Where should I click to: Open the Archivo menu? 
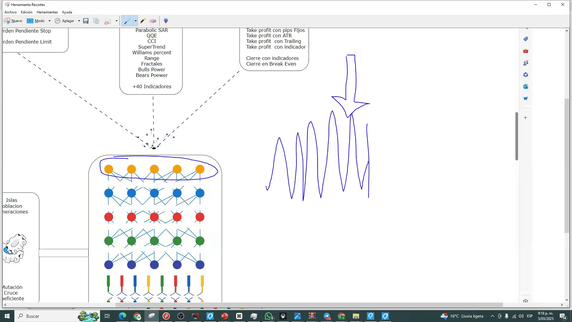(x=10, y=12)
